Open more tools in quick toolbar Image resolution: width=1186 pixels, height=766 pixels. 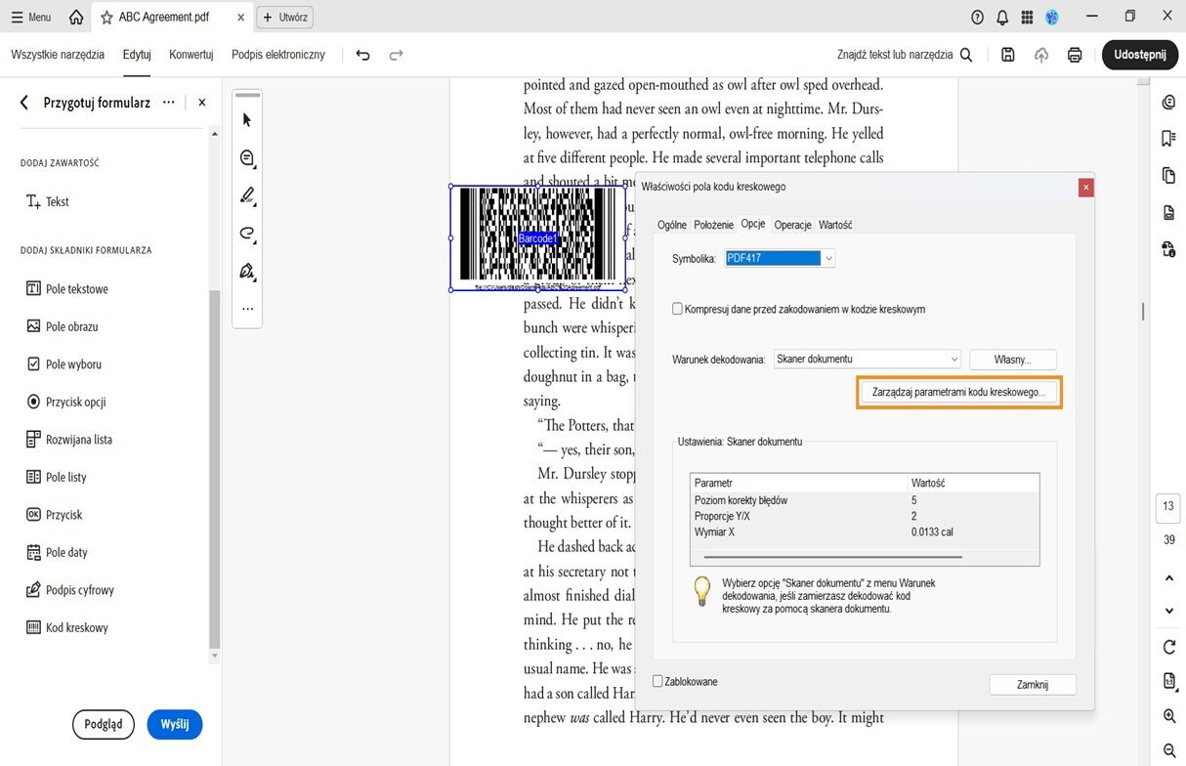coord(247,309)
